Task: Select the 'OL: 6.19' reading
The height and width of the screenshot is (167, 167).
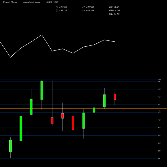Action: tap(114, 14)
